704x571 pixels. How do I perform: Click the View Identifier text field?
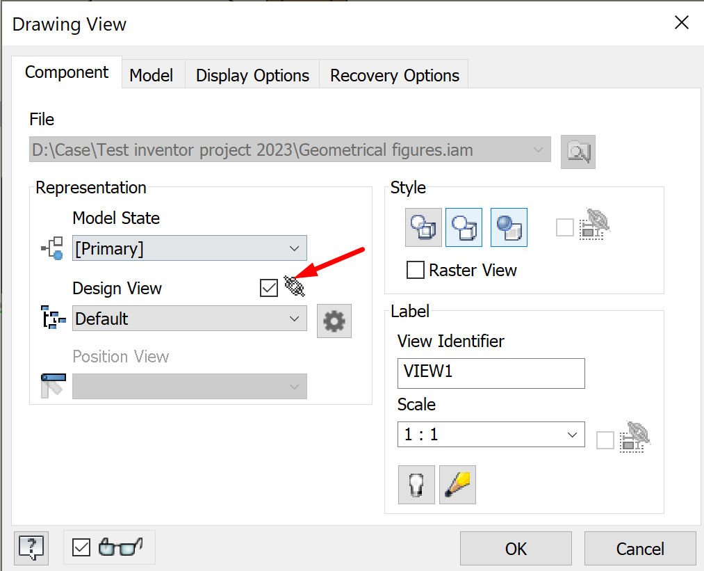491,372
